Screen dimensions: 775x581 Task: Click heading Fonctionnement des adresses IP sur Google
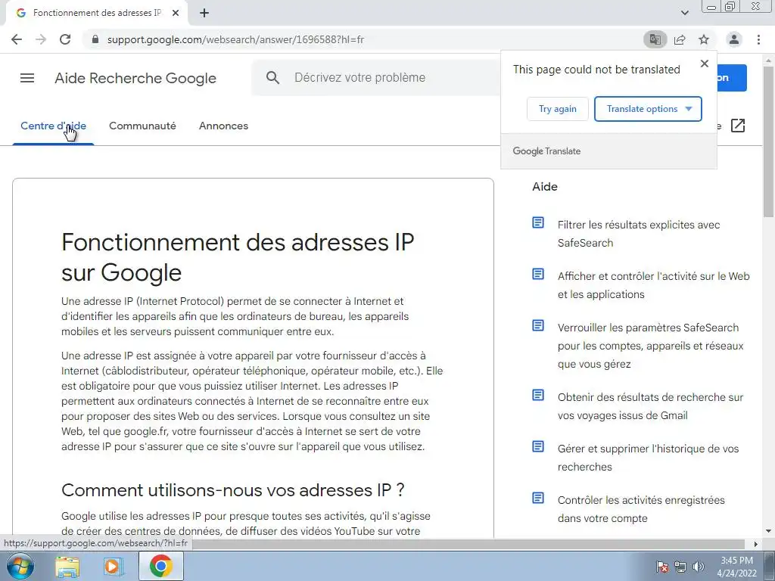[x=237, y=257]
